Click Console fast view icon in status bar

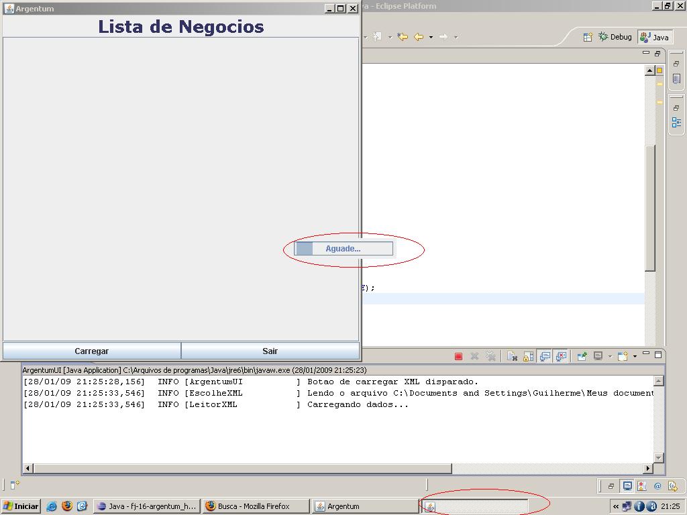[x=627, y=485]
